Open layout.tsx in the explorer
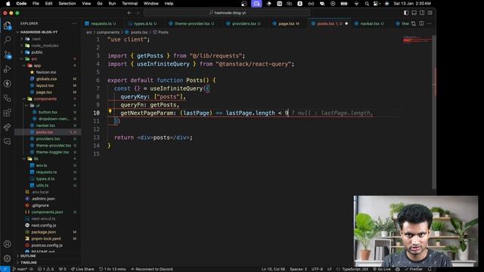This screenshot has width=484, height=272. point(45,85)
